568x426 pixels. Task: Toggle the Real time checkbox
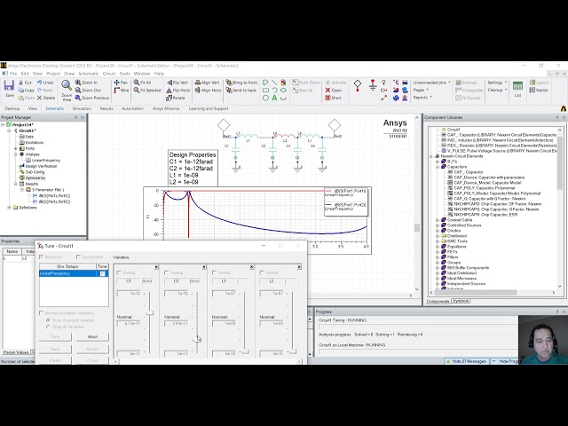[x=41, y=256]
